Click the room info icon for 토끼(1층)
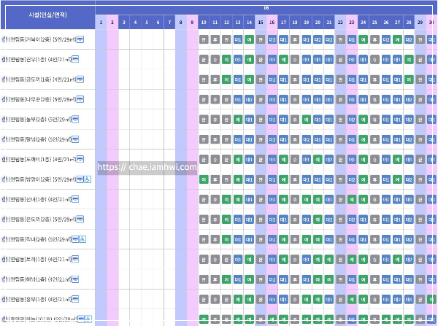438x326 pixels. click(x=75, y=260)
